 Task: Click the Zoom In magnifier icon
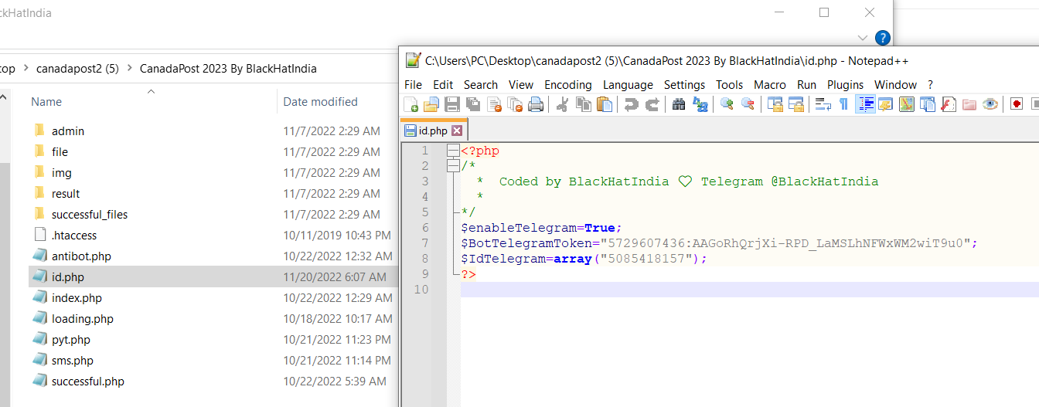(727, 104)
